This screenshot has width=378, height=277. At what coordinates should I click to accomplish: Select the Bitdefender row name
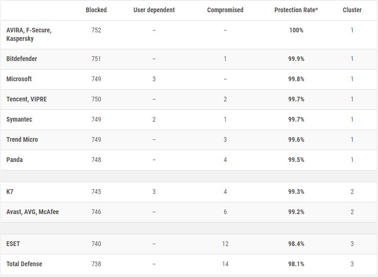point(22,59)
